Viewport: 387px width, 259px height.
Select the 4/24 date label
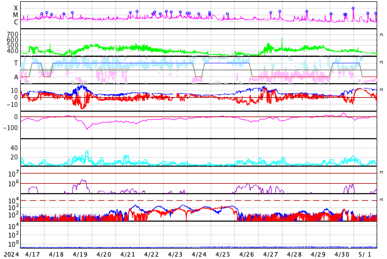pos(199,254)
